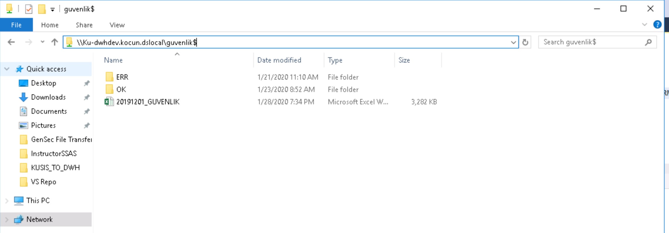Click the New folder icon in title bar

[x=42, y=9]
